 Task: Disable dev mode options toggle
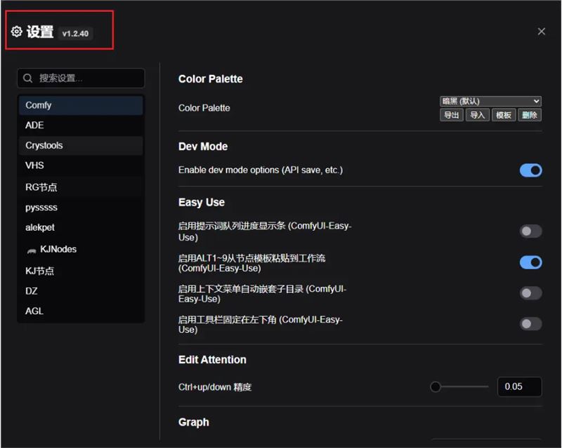click(531, 170)
